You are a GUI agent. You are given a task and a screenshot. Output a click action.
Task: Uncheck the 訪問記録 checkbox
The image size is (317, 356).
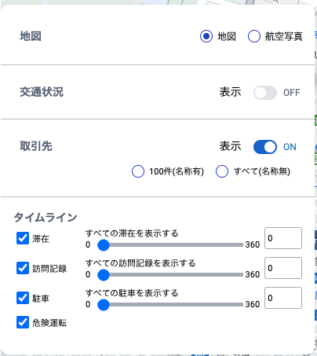click(x=23, y=268)
